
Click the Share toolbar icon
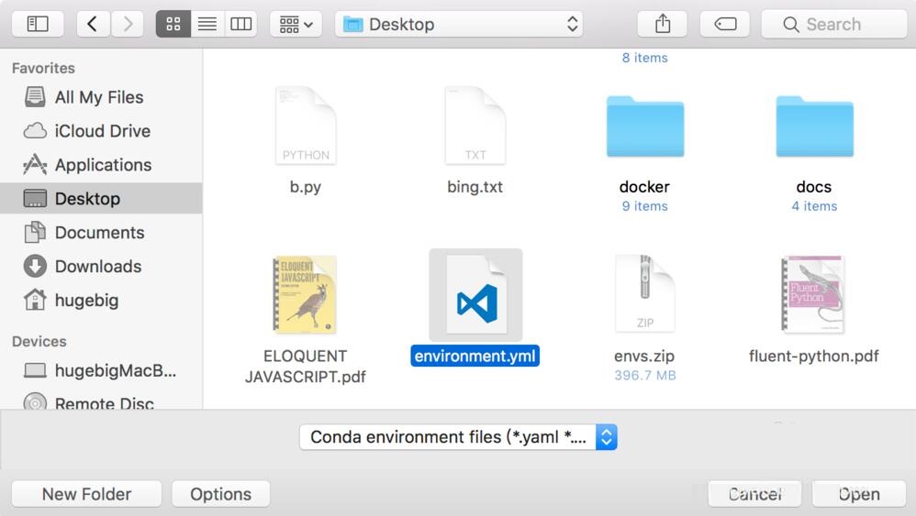(x=663, y=25)
